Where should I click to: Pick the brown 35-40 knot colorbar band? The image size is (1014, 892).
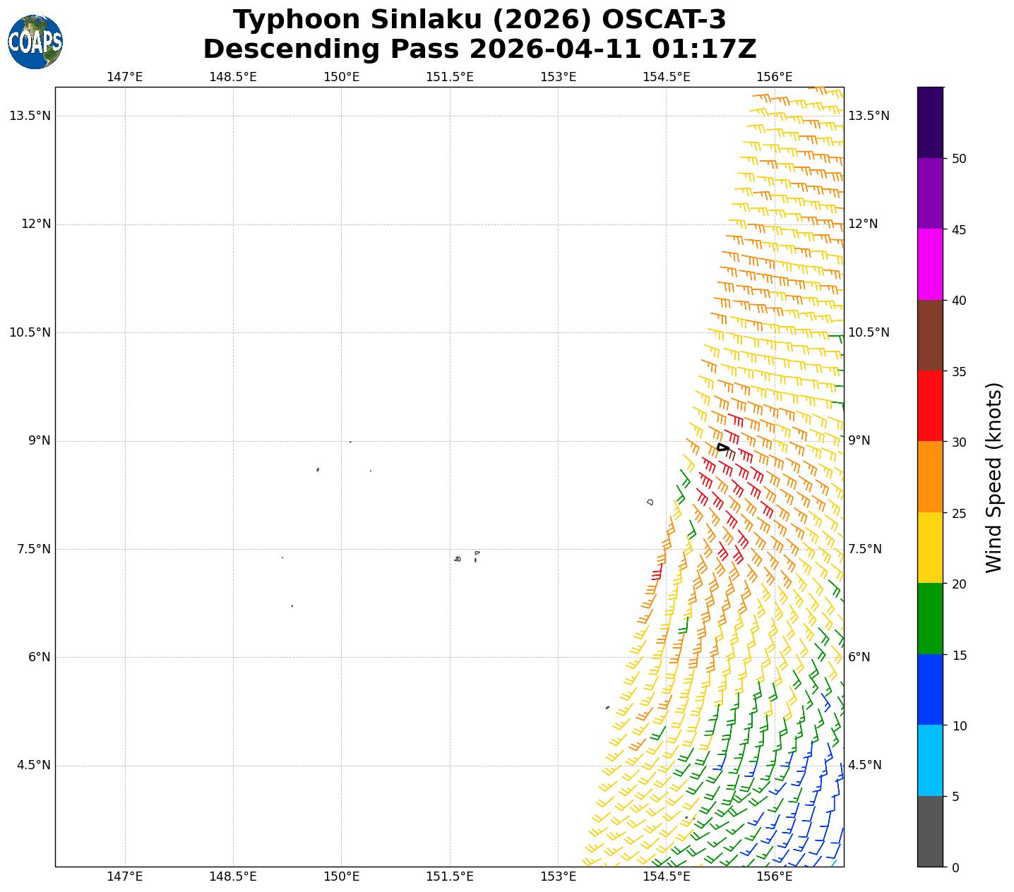[x=930, y=335]
